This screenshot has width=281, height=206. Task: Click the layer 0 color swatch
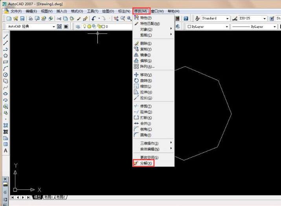pos(103,26)
